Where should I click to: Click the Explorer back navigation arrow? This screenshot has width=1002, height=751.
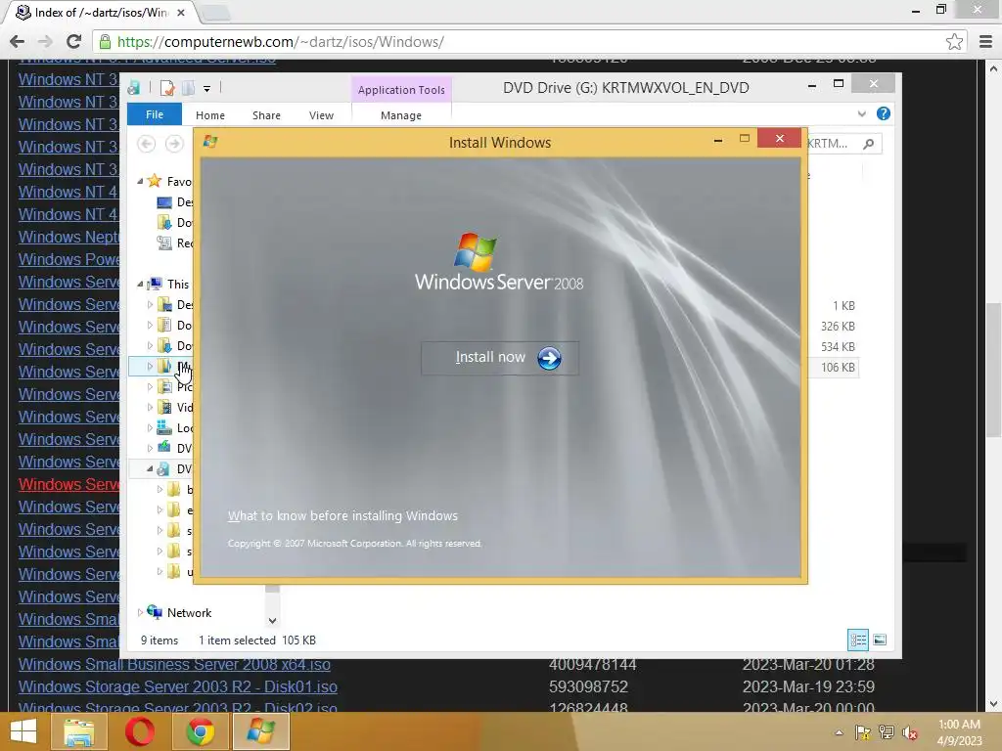pyautogui.click(x=147, y=144)
